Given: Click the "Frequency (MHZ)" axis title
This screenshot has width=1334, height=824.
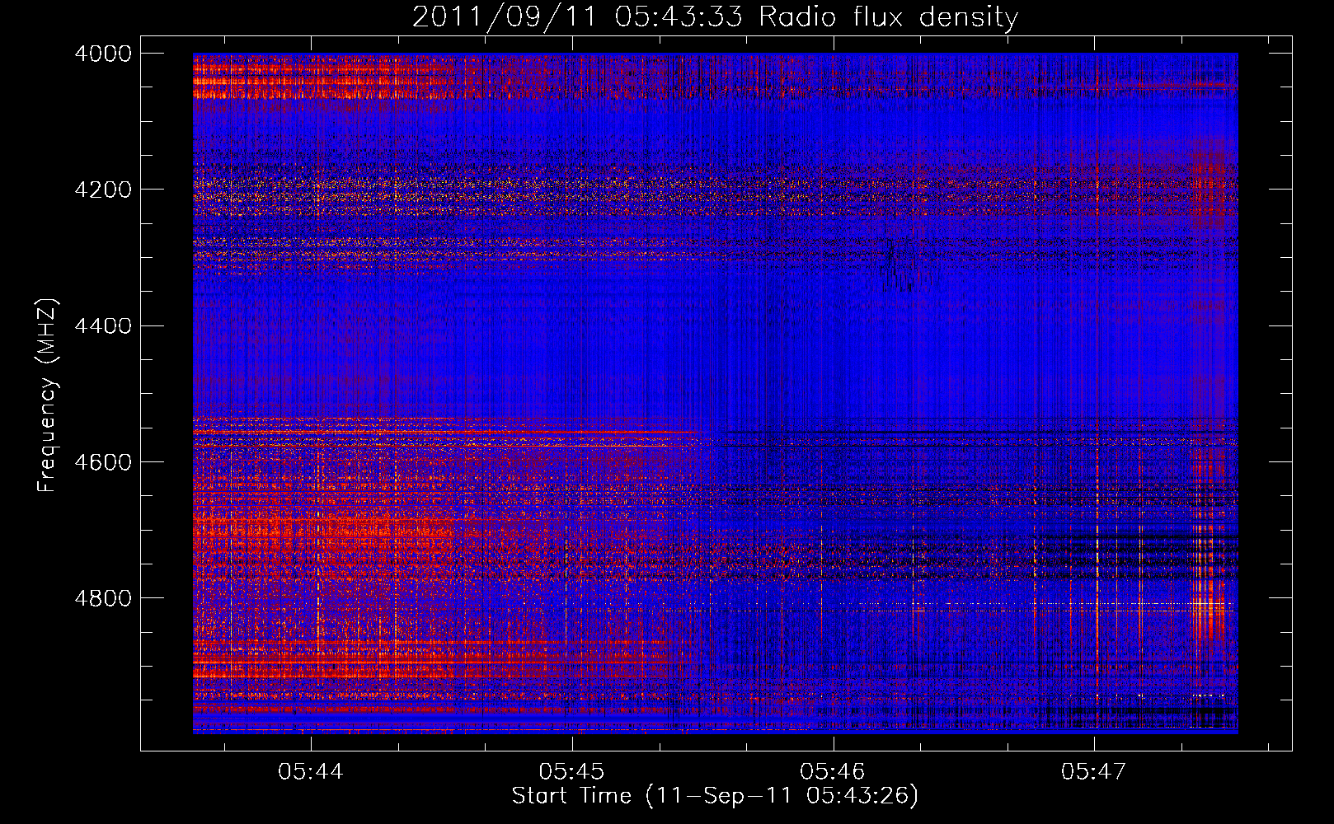Looking at the screenshot, I should pos(47,396).
